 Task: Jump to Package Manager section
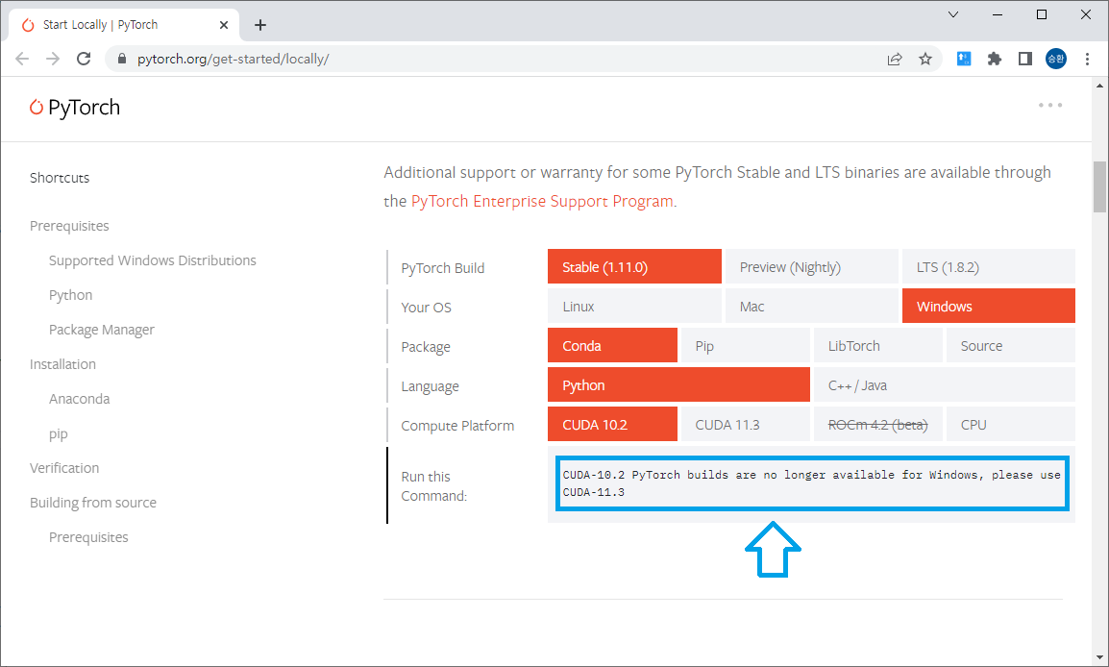pyautogui.click(x=101, y=330)
